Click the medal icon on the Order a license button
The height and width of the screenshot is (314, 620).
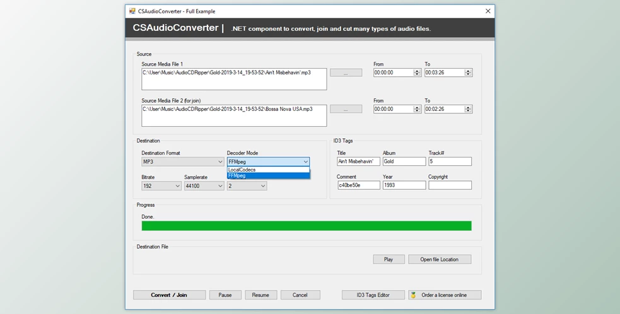click(x=412, y=295)
